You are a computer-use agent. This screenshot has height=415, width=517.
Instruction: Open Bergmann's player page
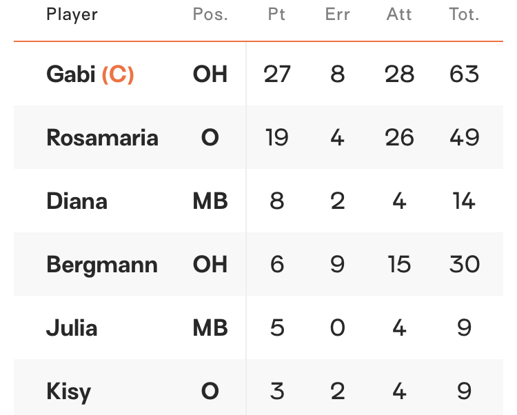coord(102,265)
